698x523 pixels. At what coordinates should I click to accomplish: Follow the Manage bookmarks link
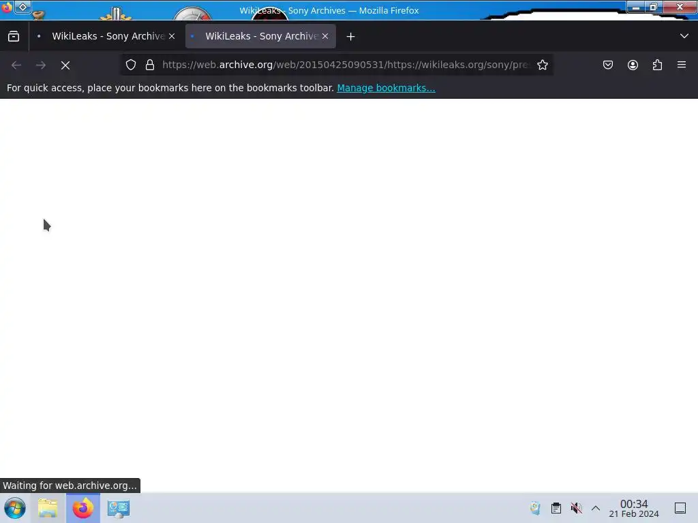coord(386,88)
